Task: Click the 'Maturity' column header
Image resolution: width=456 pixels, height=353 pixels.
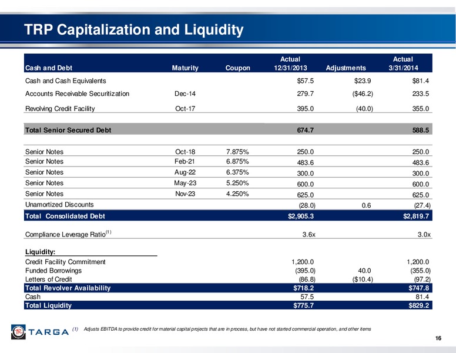Action: click(x=185, y=68)
